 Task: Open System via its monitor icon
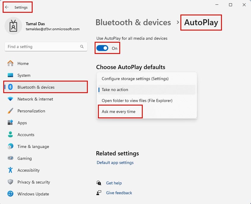point(10,75)
